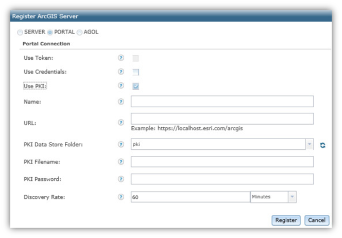Choose the AGOL connection type
Viewport: 342px width, 238px height.
(x=80, y=32)
